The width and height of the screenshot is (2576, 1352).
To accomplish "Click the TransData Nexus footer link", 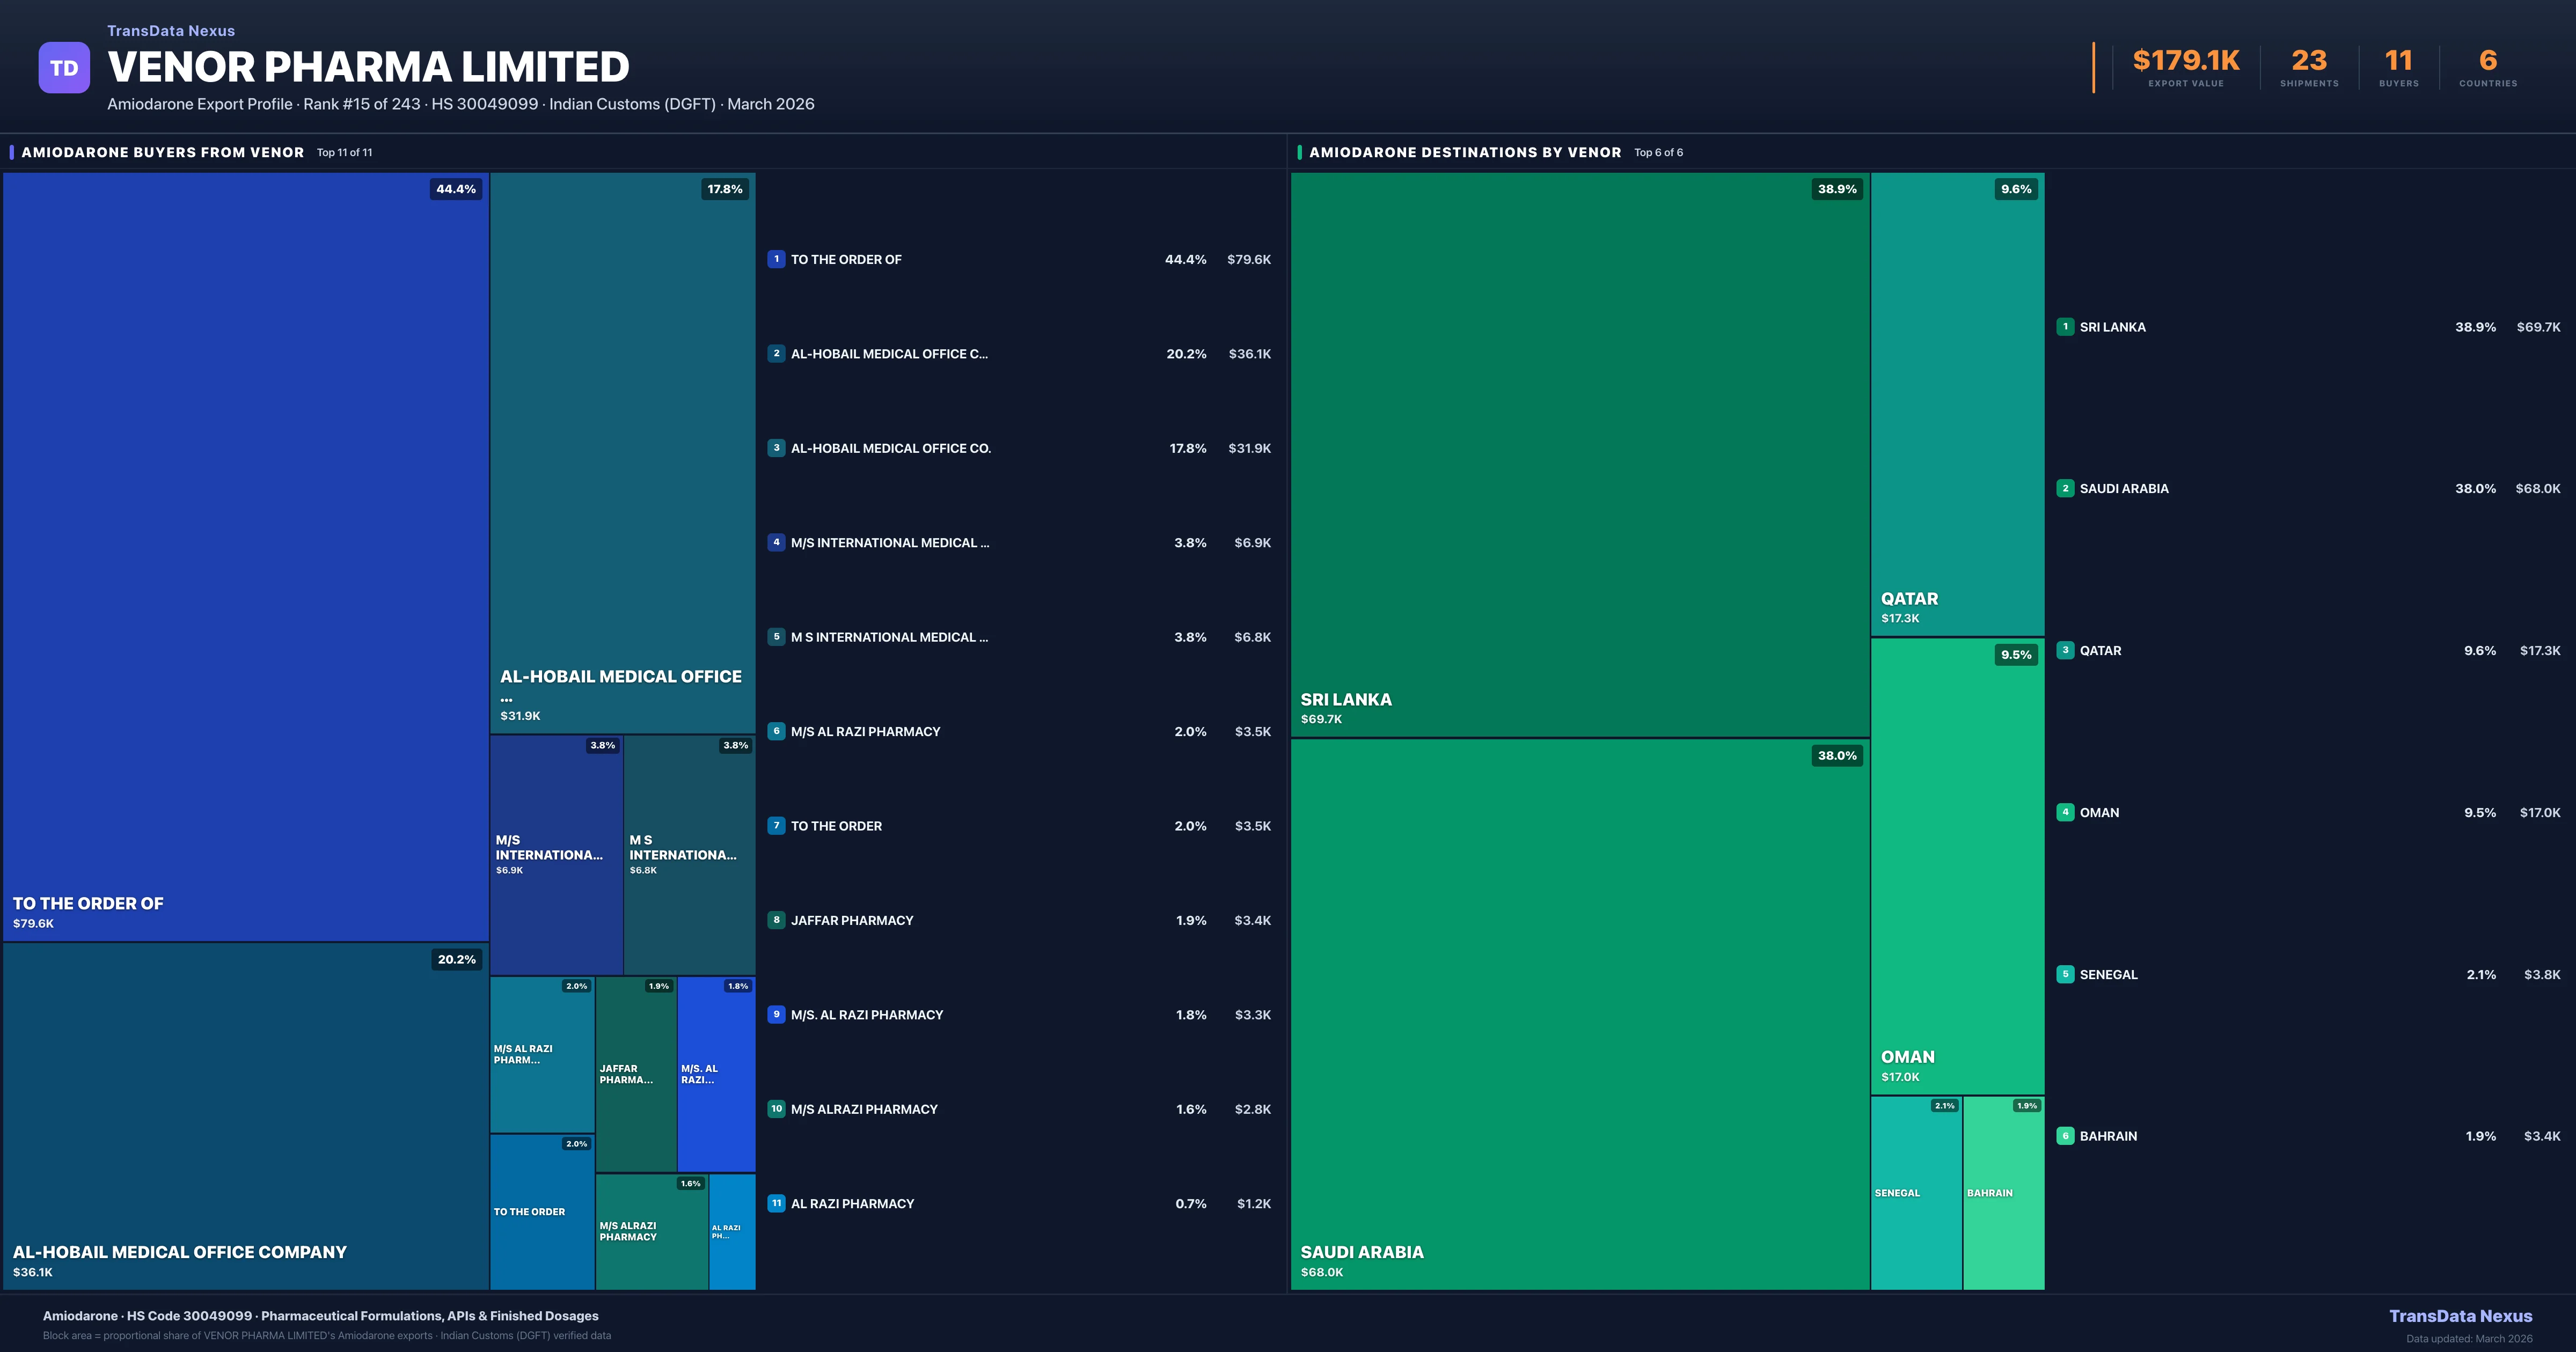I will pyautogui.click(x=2460, y=1316).
